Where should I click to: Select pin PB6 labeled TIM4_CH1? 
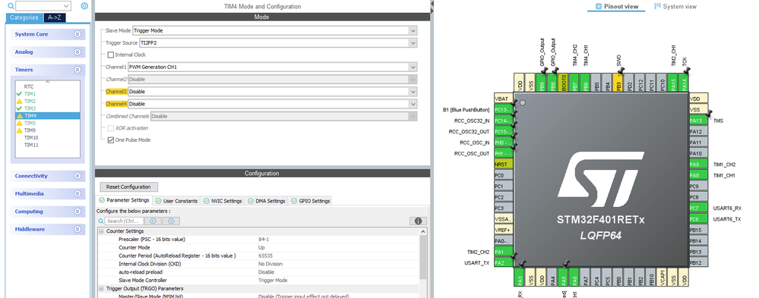coord(586,83)
